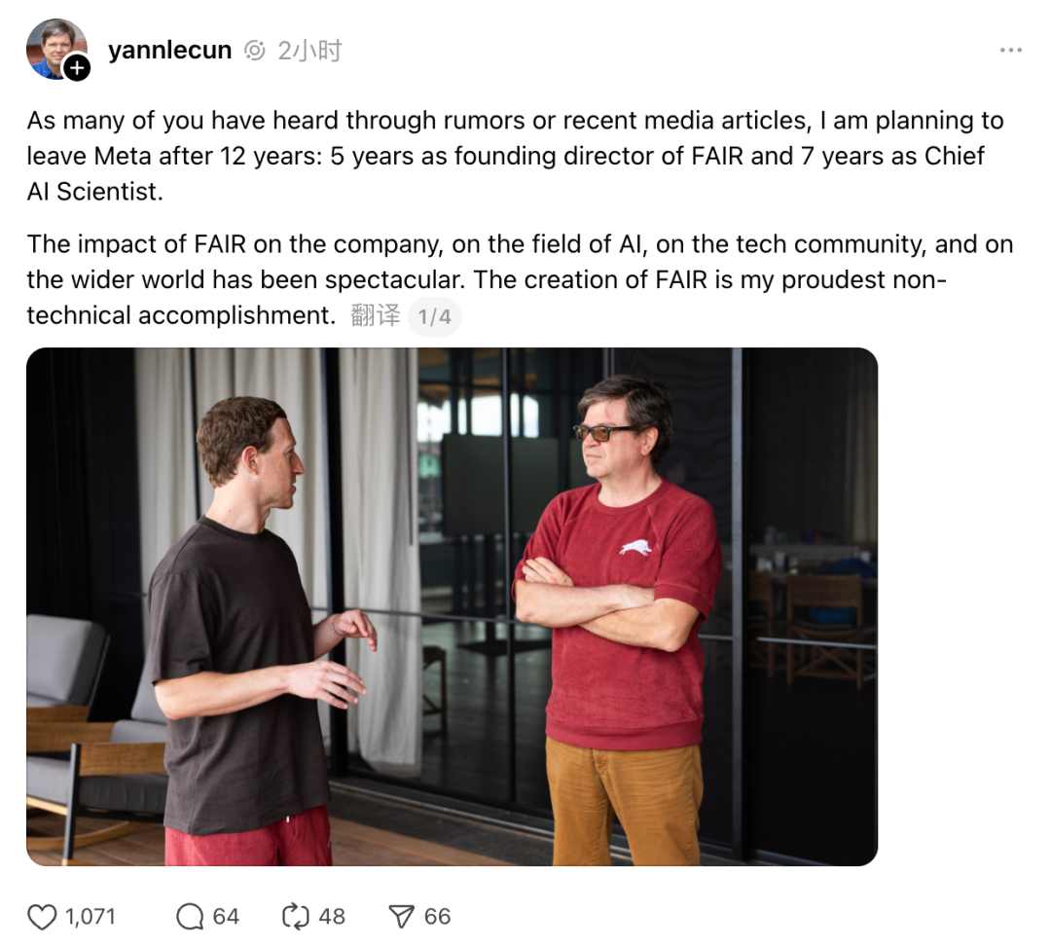This screenshot has height=946, width=1051.
Task: Click the fediverse badge next to yannlecun
Action: pos(255,50)
